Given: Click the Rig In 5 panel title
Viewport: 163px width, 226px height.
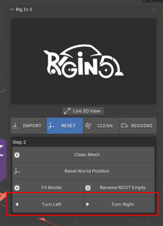Looking at the screenshot, I should tap(24, 10).
